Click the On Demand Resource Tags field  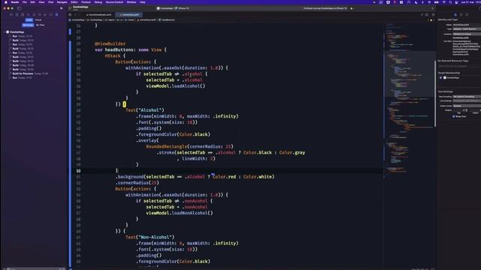pos(459,66)
